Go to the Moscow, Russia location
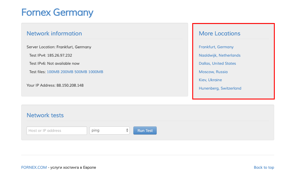 click(213, 72)
